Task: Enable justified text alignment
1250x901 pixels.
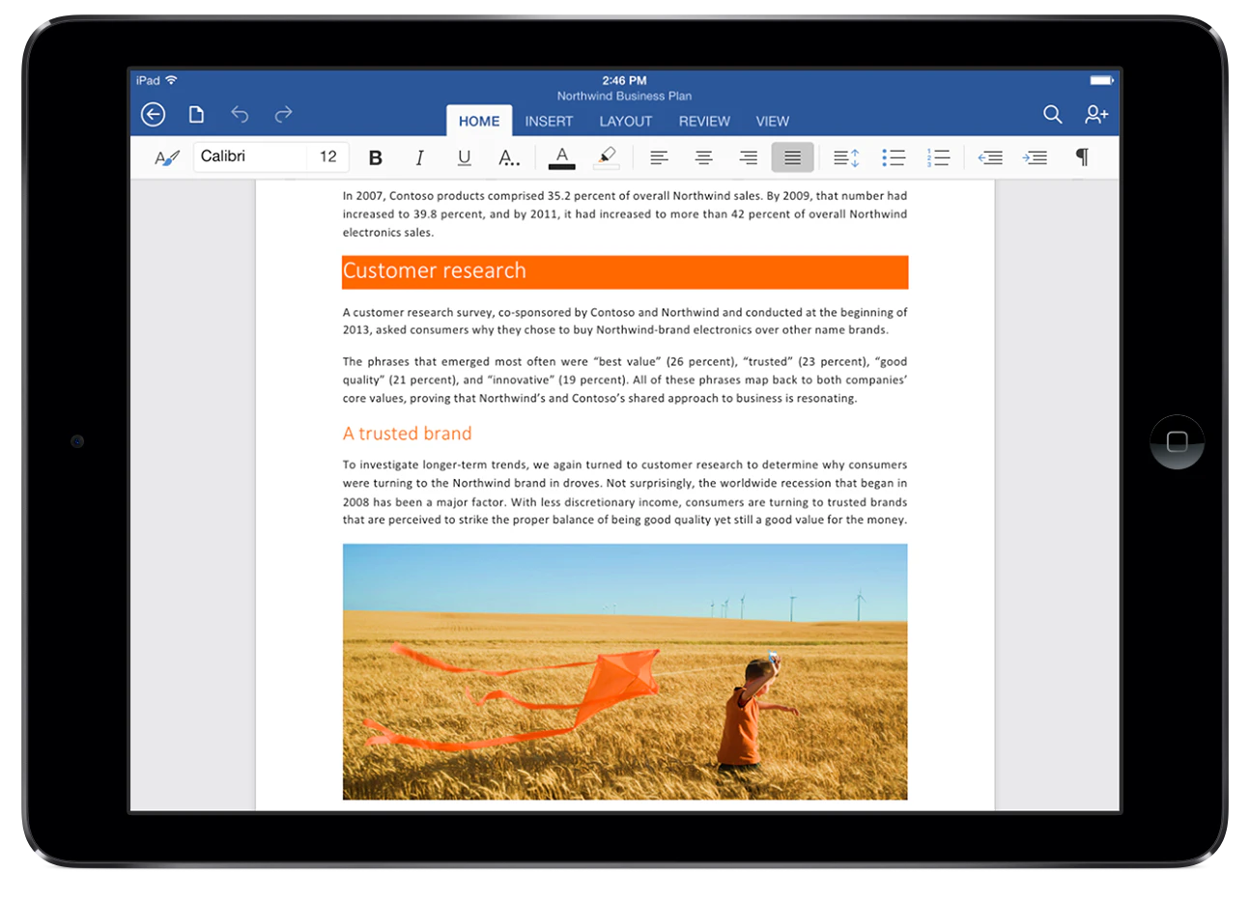Action: point(791,156)
